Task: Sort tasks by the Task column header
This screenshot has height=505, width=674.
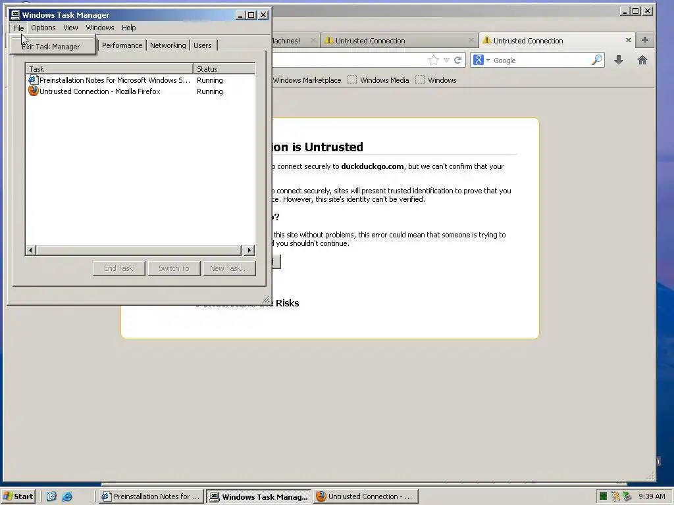Action: tap(109, 68)
